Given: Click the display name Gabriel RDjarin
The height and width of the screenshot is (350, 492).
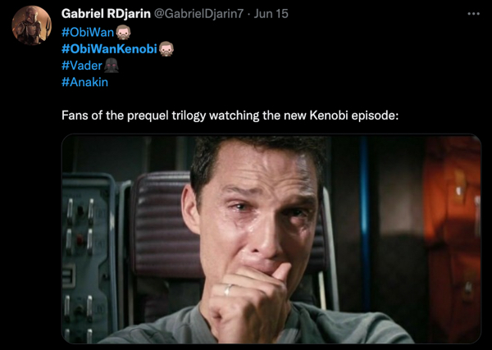Looking at the screenshot, I should (x=106, y=14).
